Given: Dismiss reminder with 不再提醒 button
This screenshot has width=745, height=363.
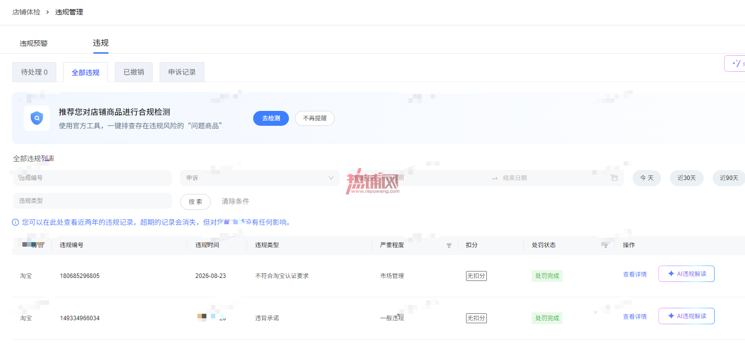Looking at the screenshot, I should point(315,118).
